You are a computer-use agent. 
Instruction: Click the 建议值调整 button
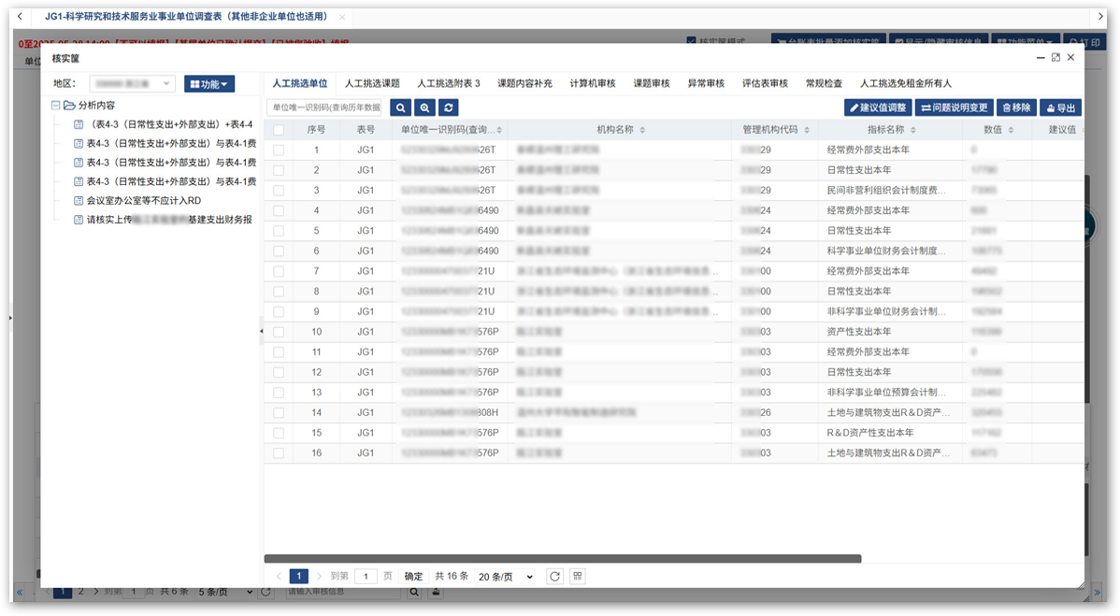click(x=877, y=107)
